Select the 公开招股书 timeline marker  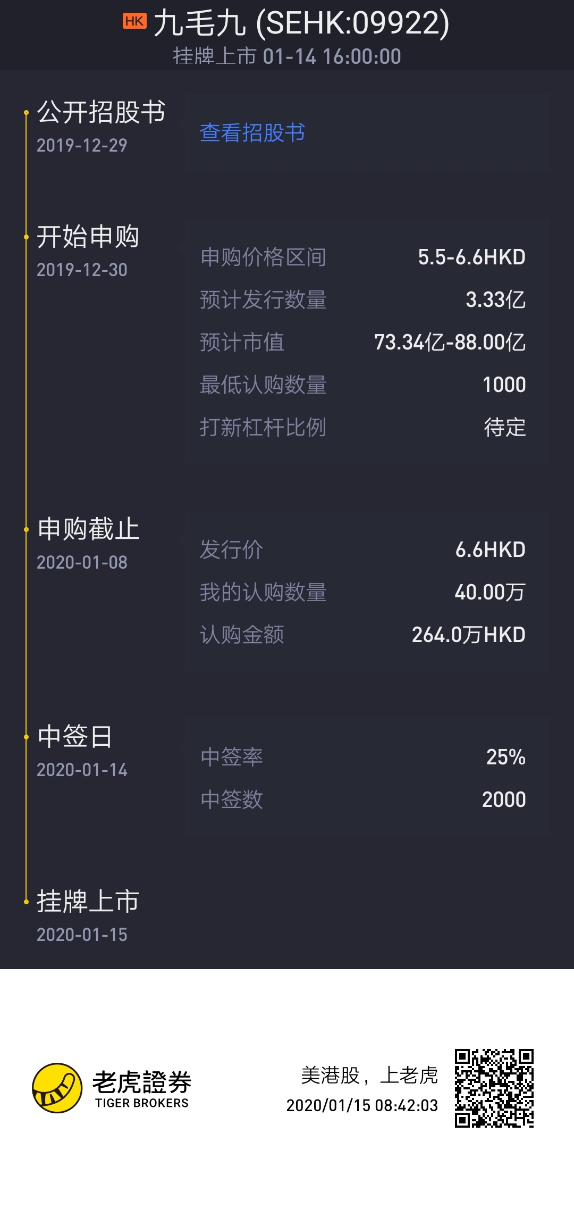[26, 112]
